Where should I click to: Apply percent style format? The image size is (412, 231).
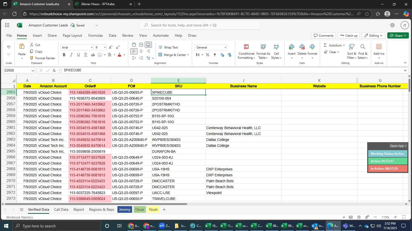point(208,55)
